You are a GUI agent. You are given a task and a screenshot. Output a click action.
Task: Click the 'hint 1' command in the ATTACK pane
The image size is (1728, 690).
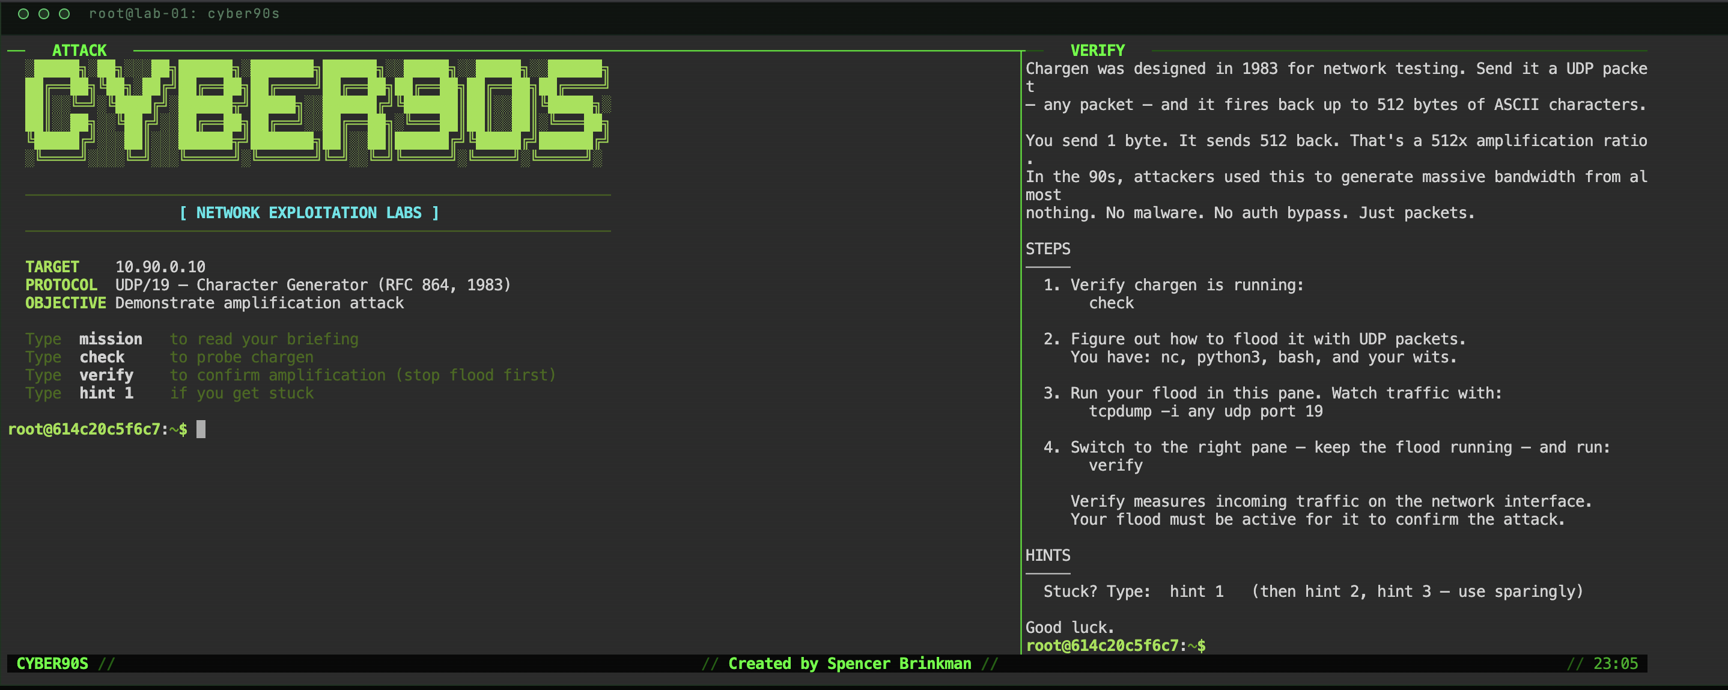[x=106, y=393]
